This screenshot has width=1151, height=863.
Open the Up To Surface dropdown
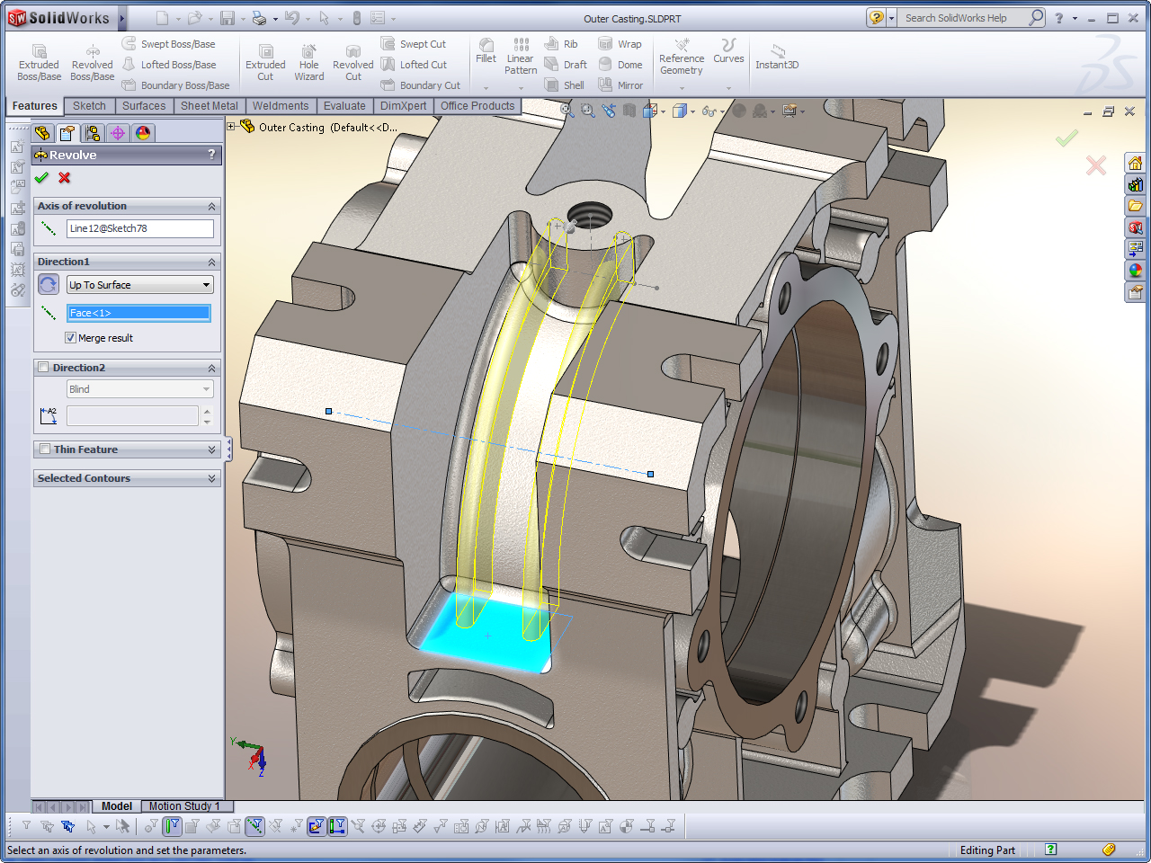pos(139,285)
